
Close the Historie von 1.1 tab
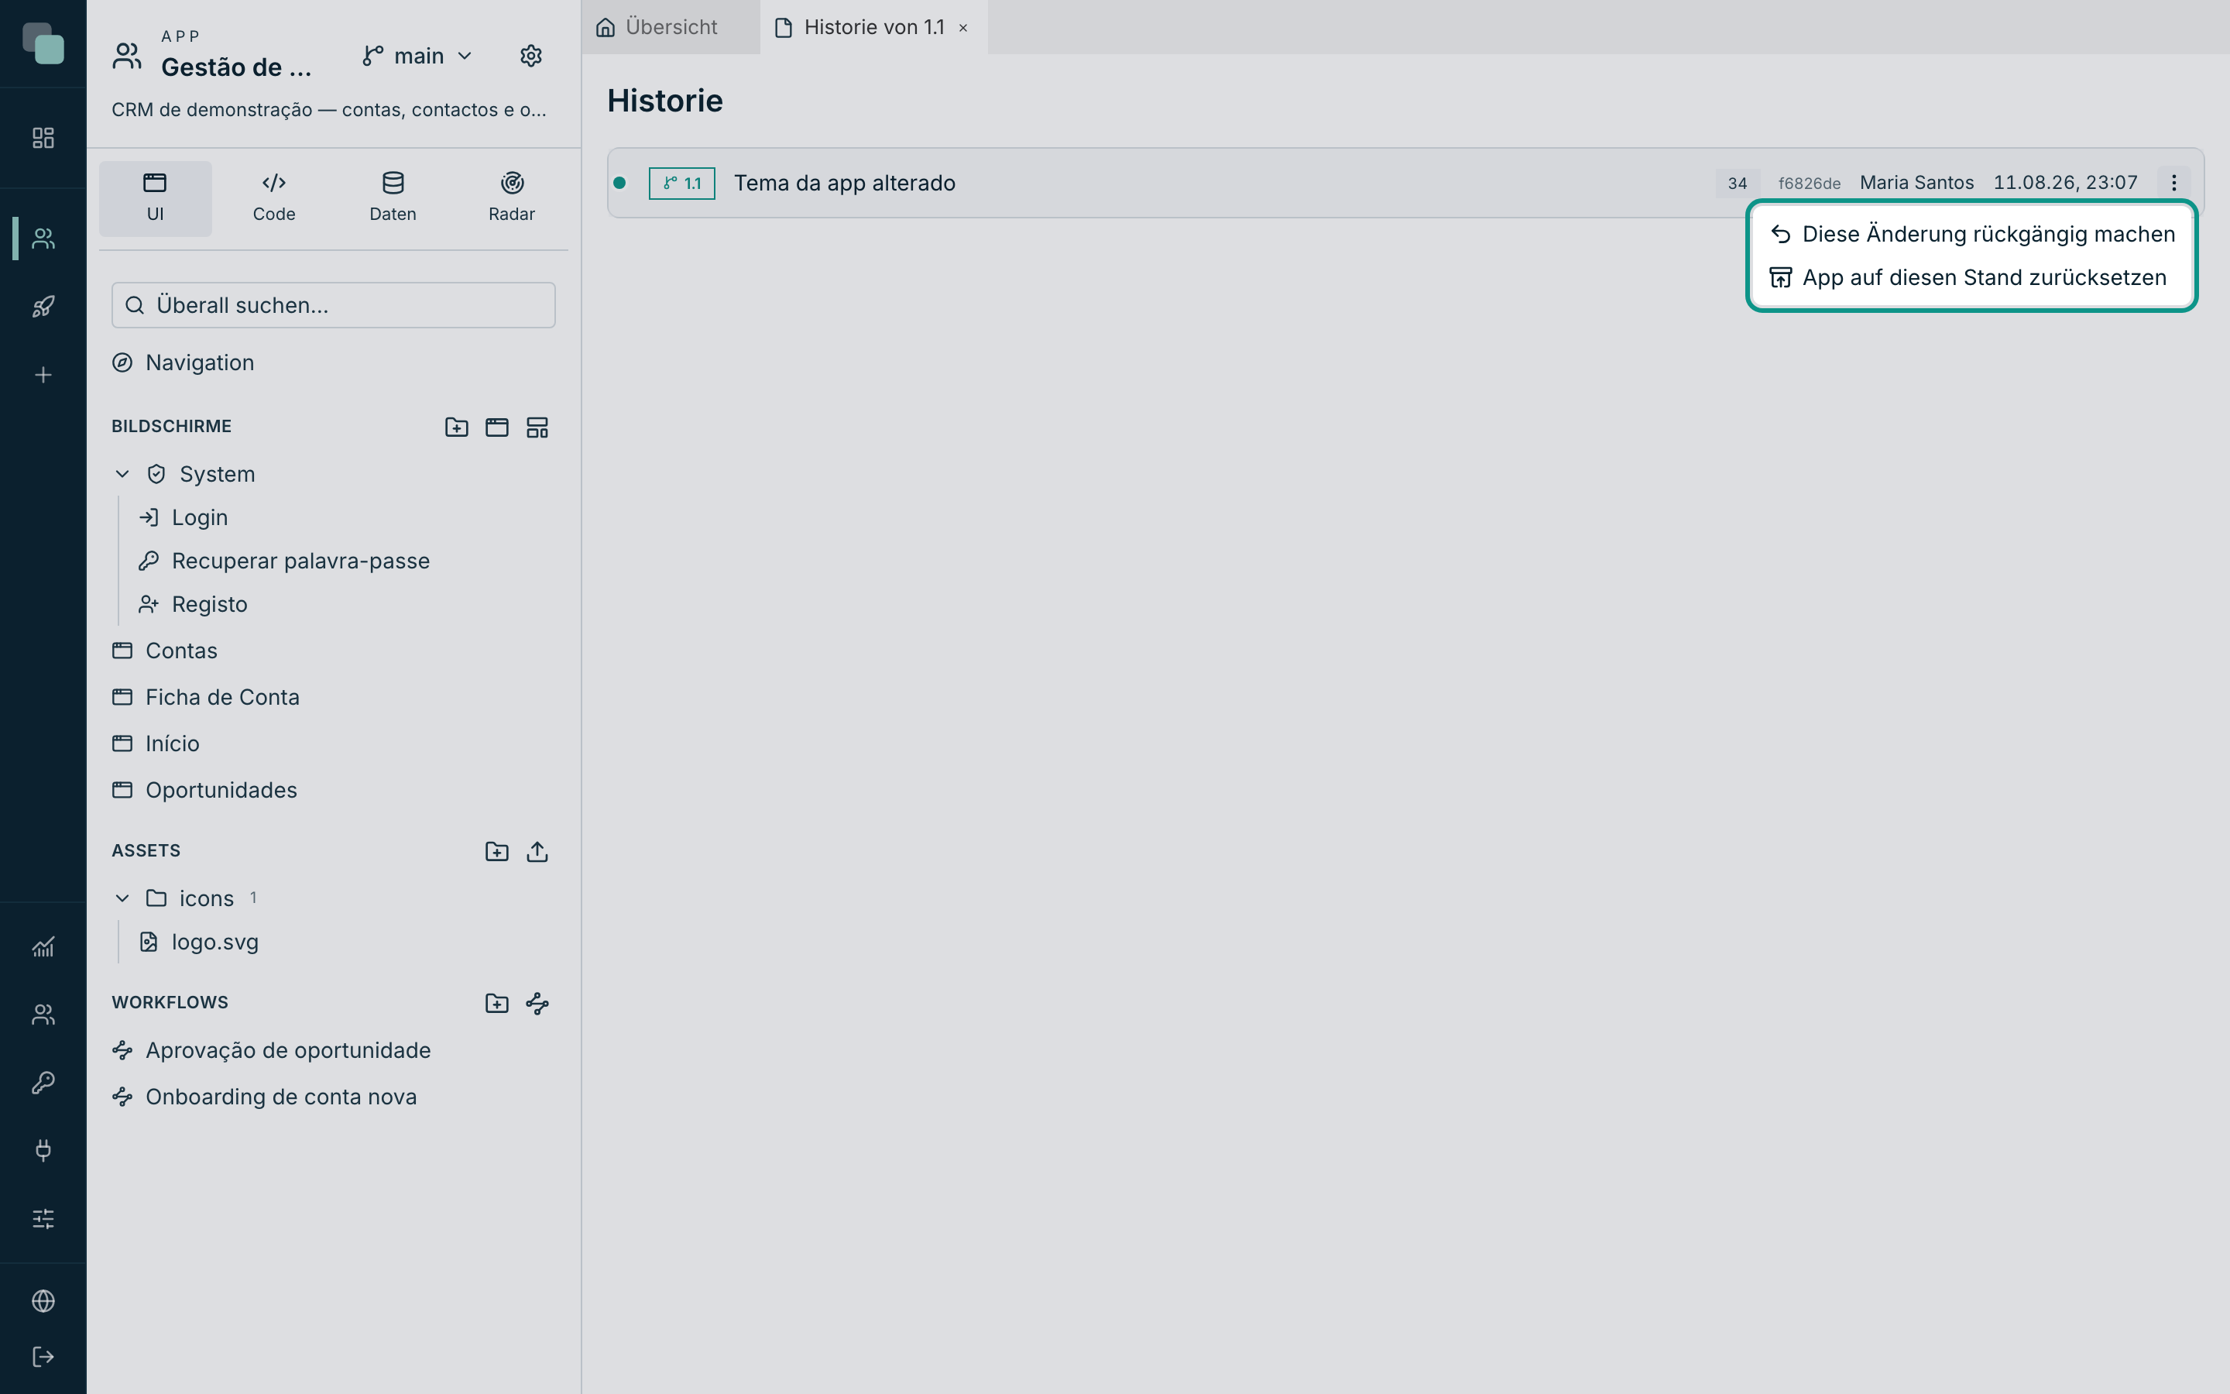coord(963,28)
